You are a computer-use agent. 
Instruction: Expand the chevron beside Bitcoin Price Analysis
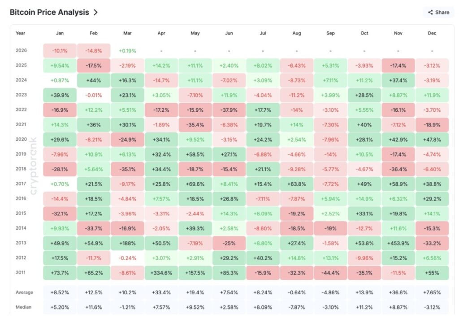click(x=95, y=13)
